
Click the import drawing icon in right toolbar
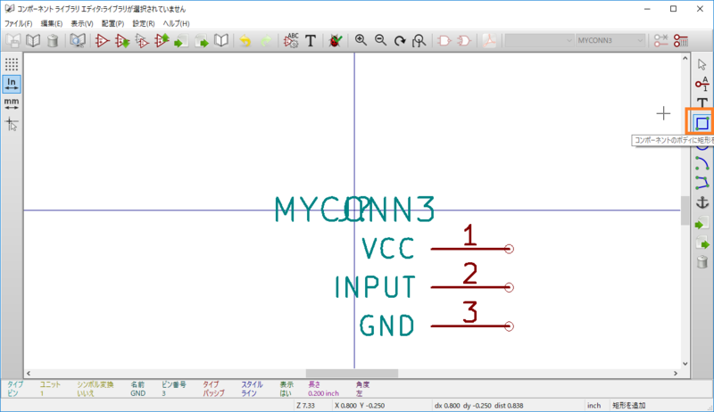[702, 223]
